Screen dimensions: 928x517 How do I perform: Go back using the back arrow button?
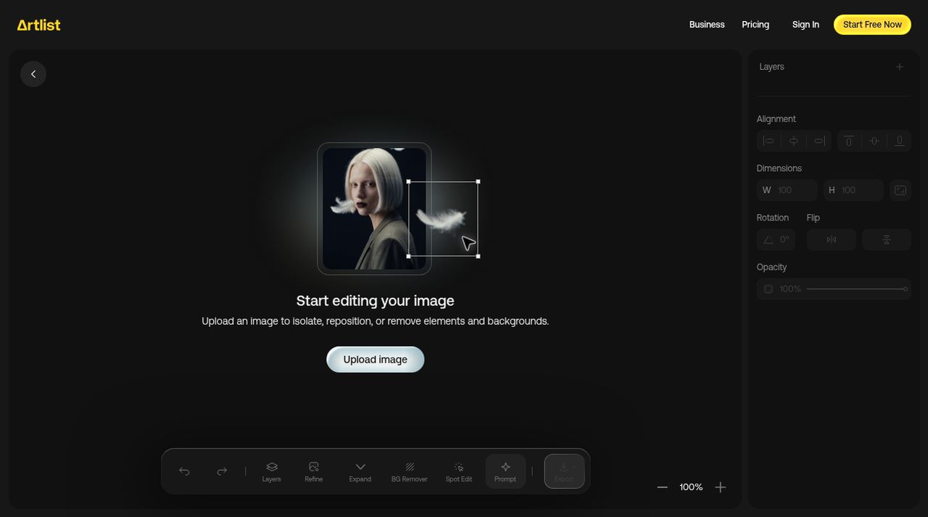coord(33,74)
